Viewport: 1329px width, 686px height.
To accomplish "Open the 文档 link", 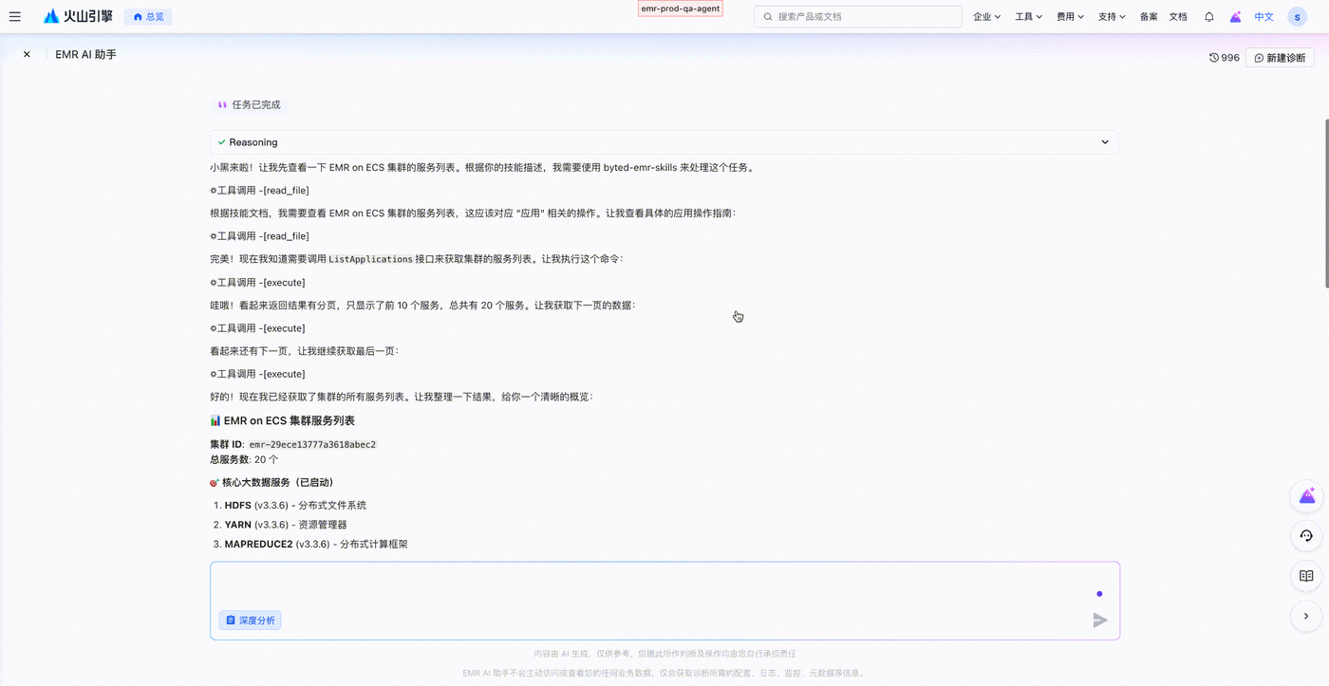I will click(x=1178, y=17).
